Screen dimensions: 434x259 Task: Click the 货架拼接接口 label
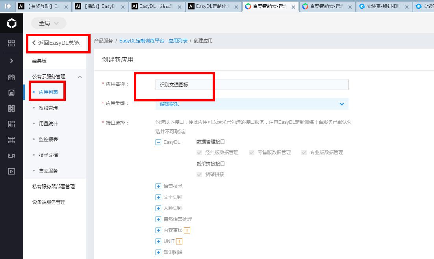point(211,164)
